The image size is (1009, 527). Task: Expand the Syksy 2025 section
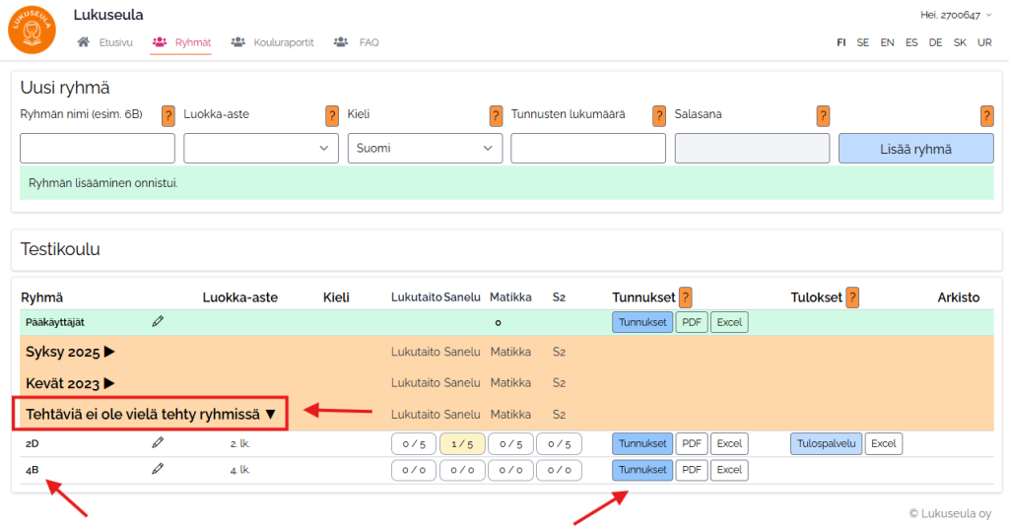[71, 352]
